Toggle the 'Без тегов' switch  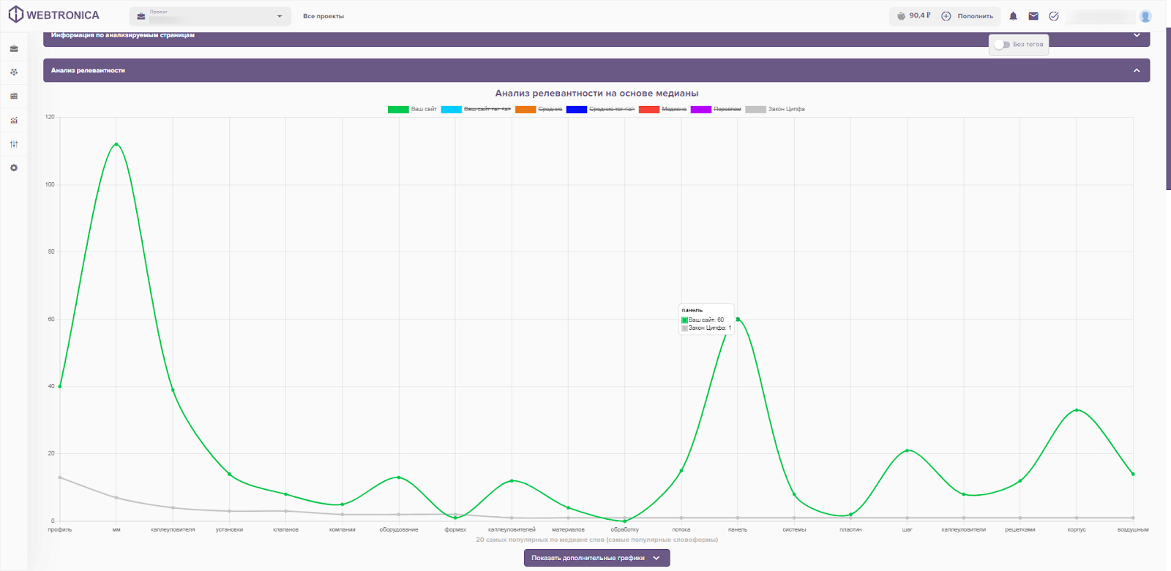click(1002, 45)
